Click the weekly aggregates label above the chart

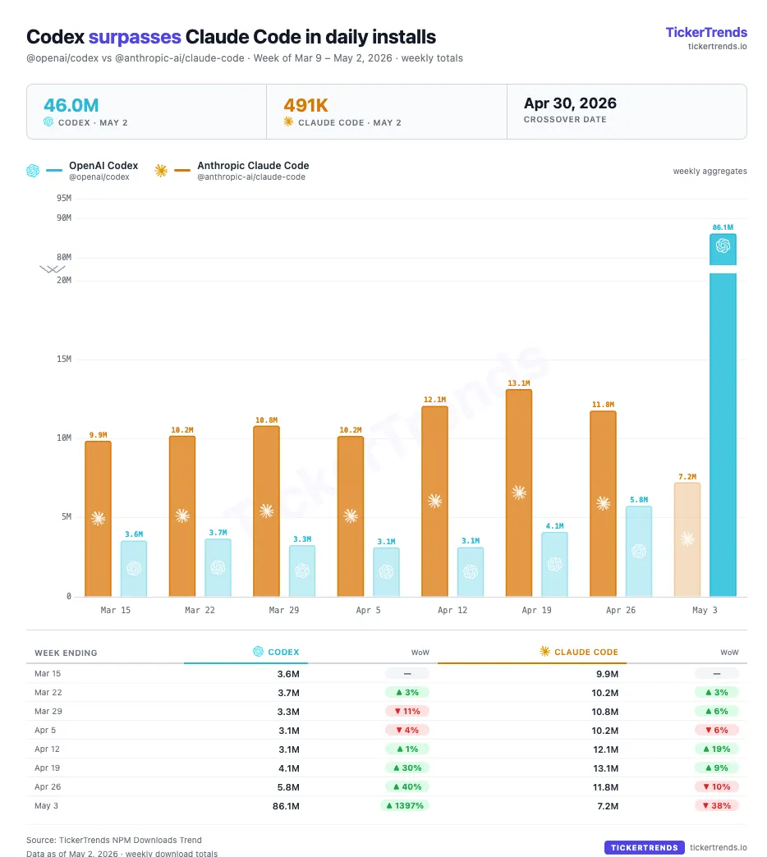coord(710,171)
